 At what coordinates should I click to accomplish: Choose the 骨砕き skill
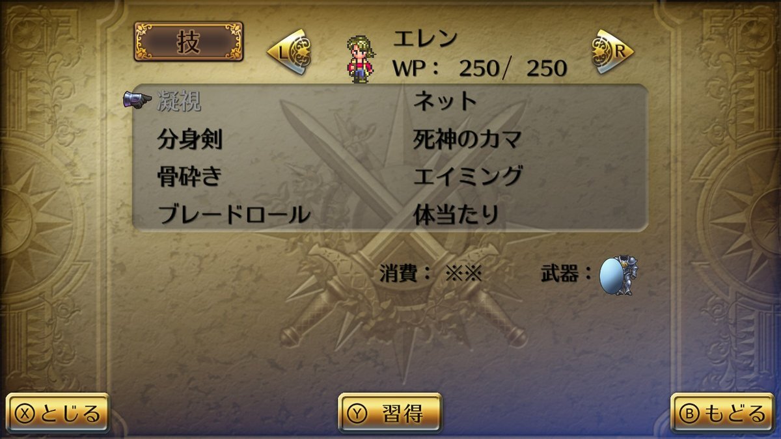(x=190, y=176)
